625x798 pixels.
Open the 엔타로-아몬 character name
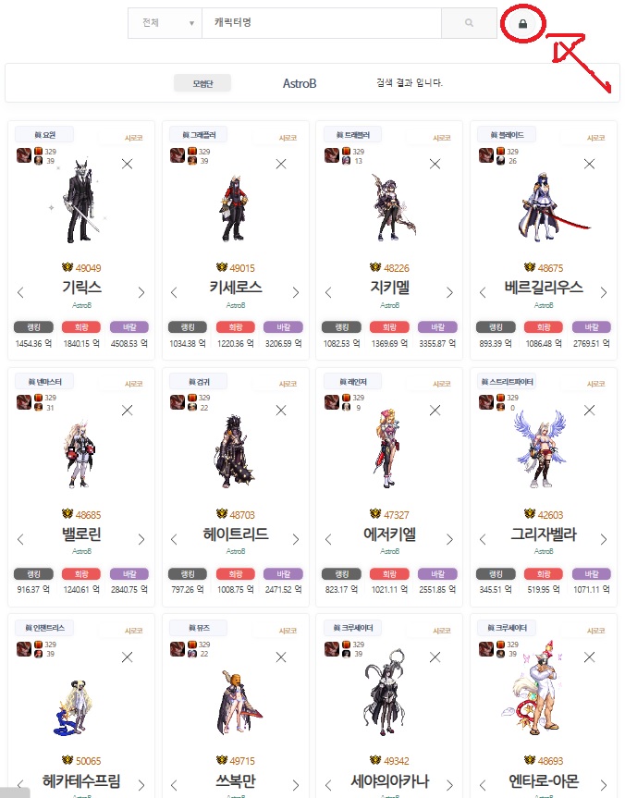(544, 780)
